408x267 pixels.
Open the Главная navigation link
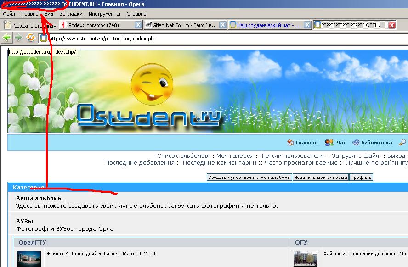coord(306,142)
